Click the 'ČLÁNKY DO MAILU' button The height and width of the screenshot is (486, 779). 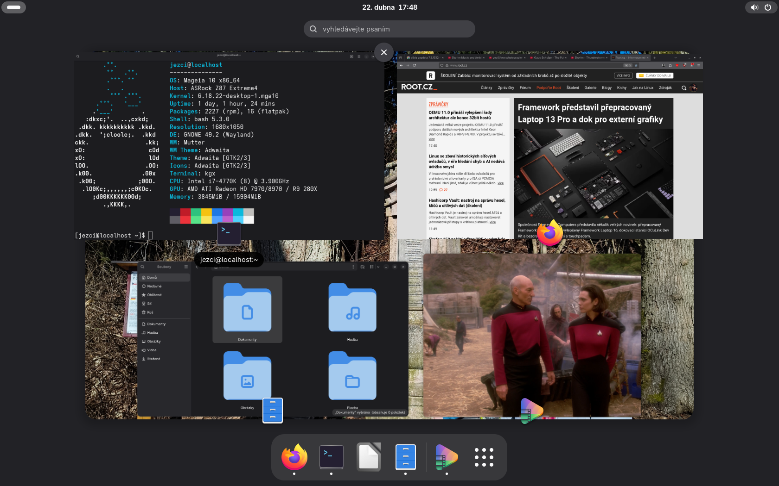(655, 75)
